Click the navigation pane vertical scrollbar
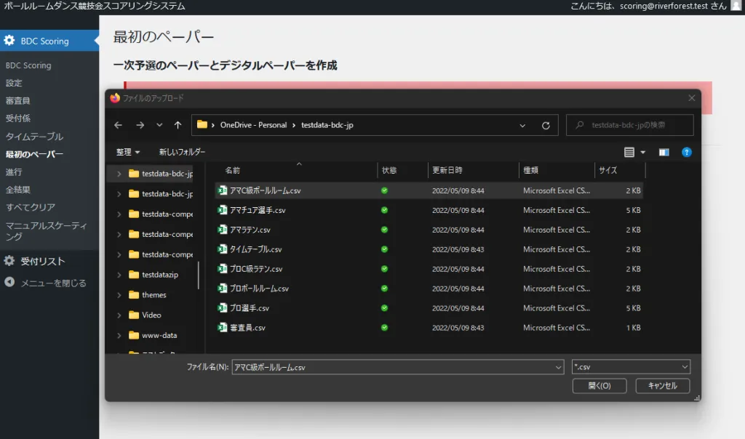Image resolution: width=745 pixels, height=439 pixels. [x=199, y=275]
